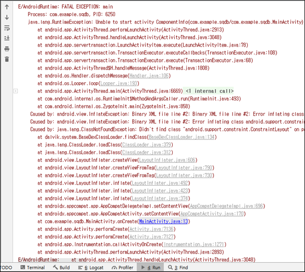Open the TODO tool window tab
The height and width of the screenshot is (272, 305).
click(6, 267)
